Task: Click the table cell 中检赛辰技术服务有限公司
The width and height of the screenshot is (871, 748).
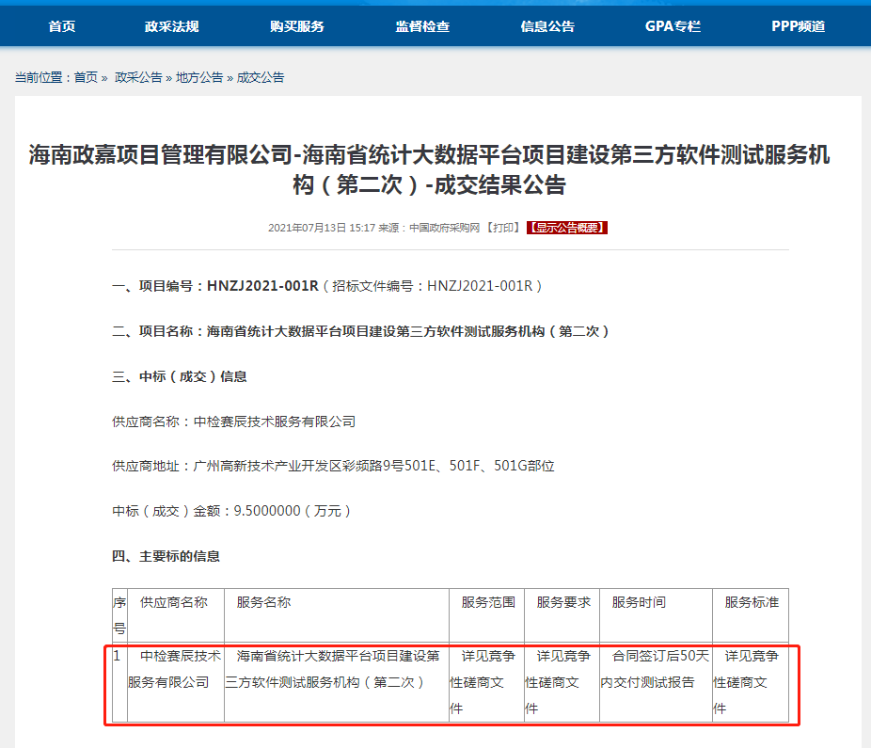Action: tap(176, 683)
